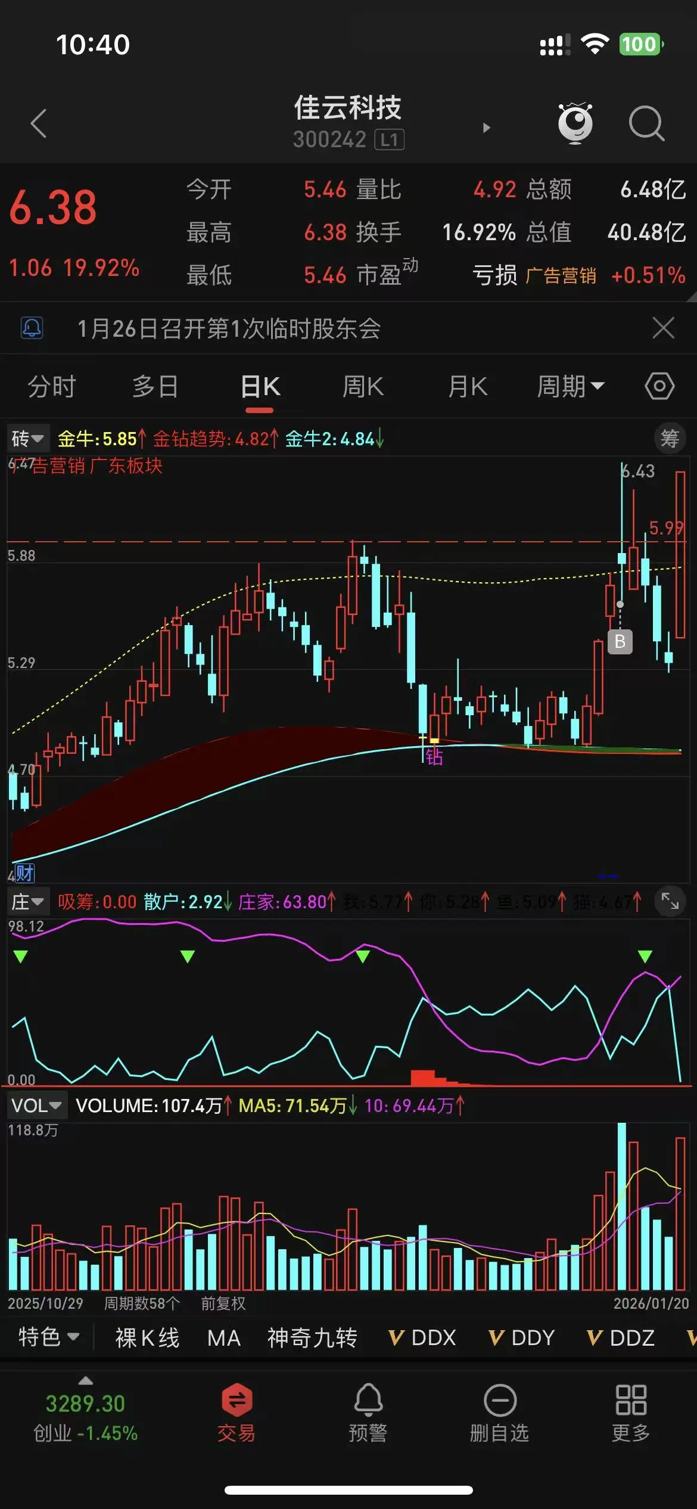Image resolution: width=697 pixels, height=1509 pixels.
Task: Open the 周期 period dropdown
Action: coord(570,387)
